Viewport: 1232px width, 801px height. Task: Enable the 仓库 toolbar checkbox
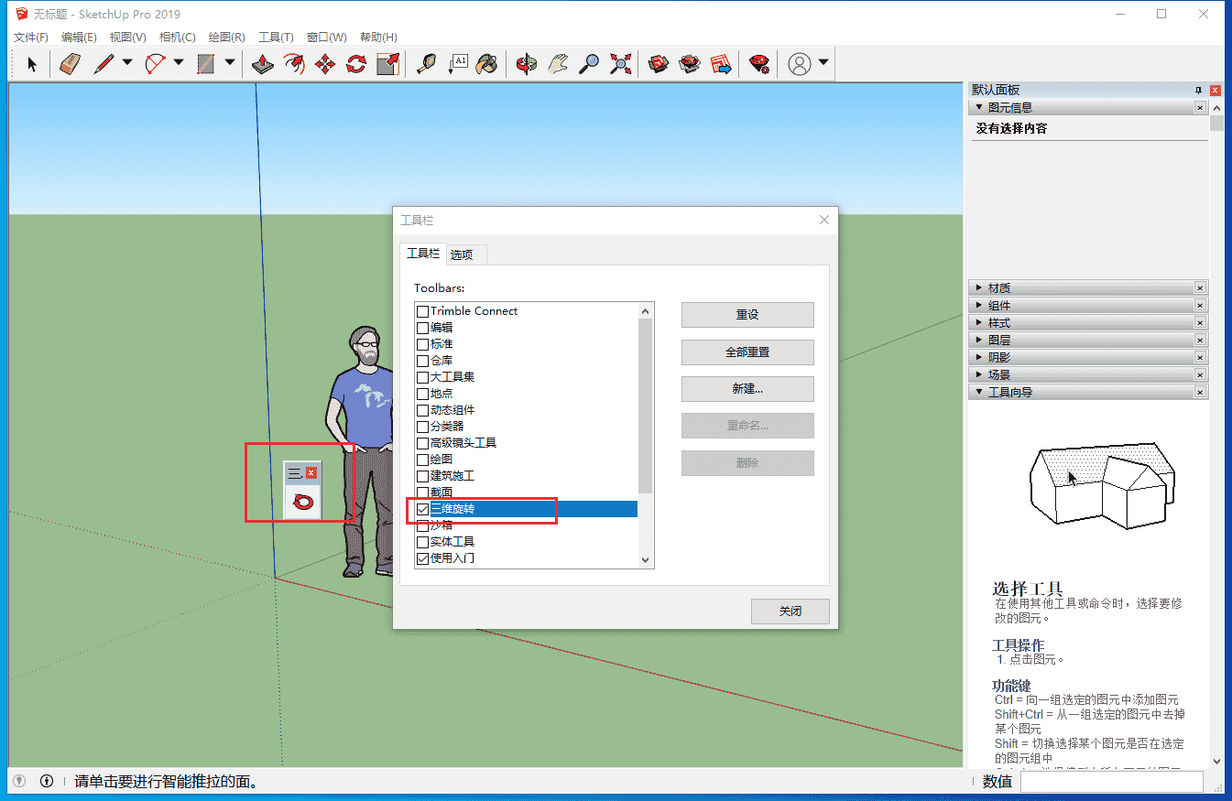click(x=422, y=361)
